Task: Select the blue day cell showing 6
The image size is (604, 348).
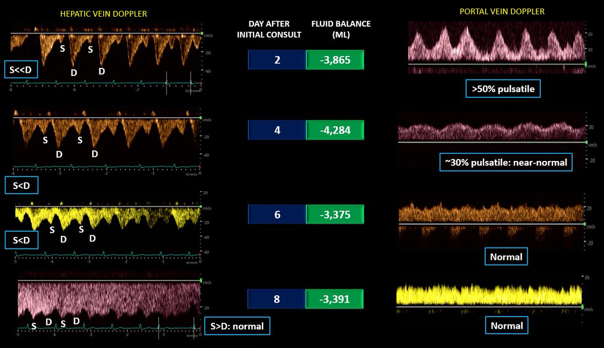Action: pyautogui.click(x=277, y=214)
